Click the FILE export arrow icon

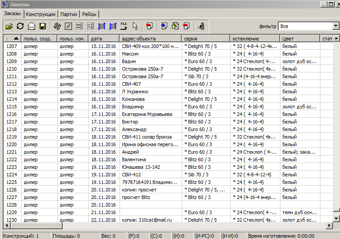[124, 26]
